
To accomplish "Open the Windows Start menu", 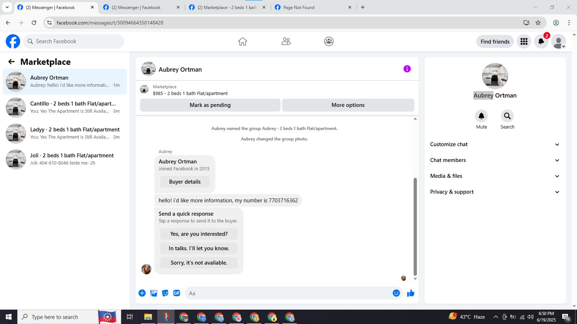I will click(9, 317).
